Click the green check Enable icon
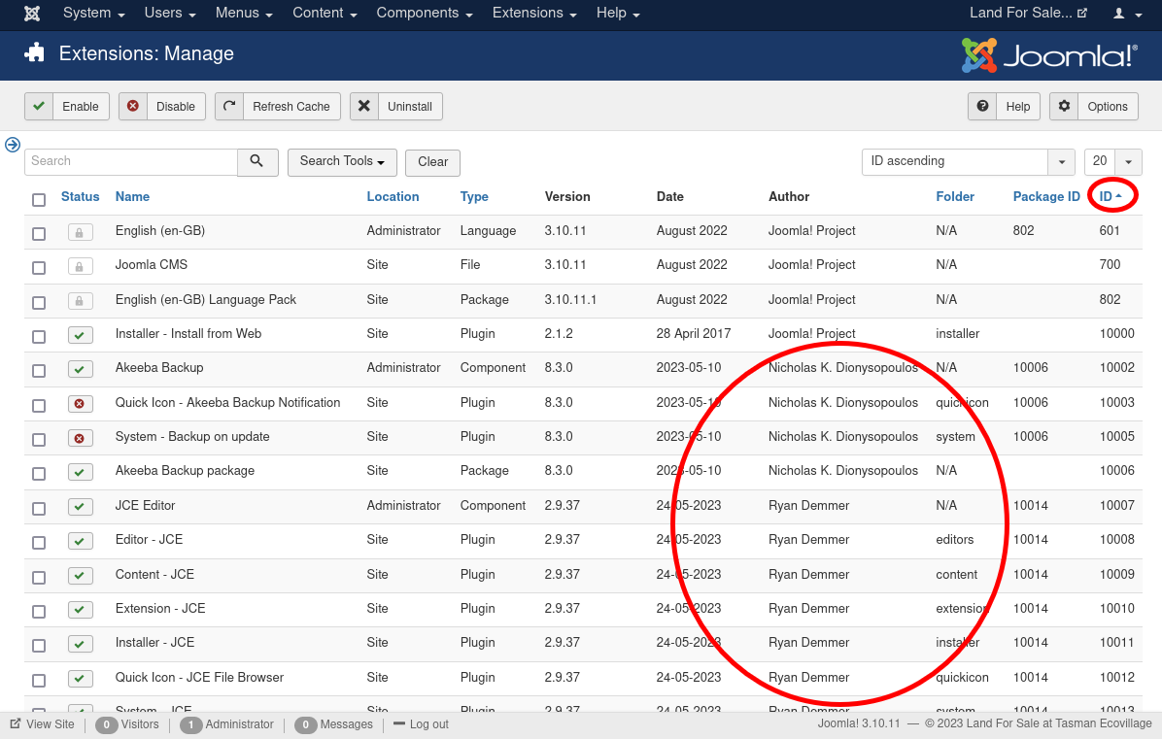1162x739 pixels. pyautogui.click(x=39, y=106)
